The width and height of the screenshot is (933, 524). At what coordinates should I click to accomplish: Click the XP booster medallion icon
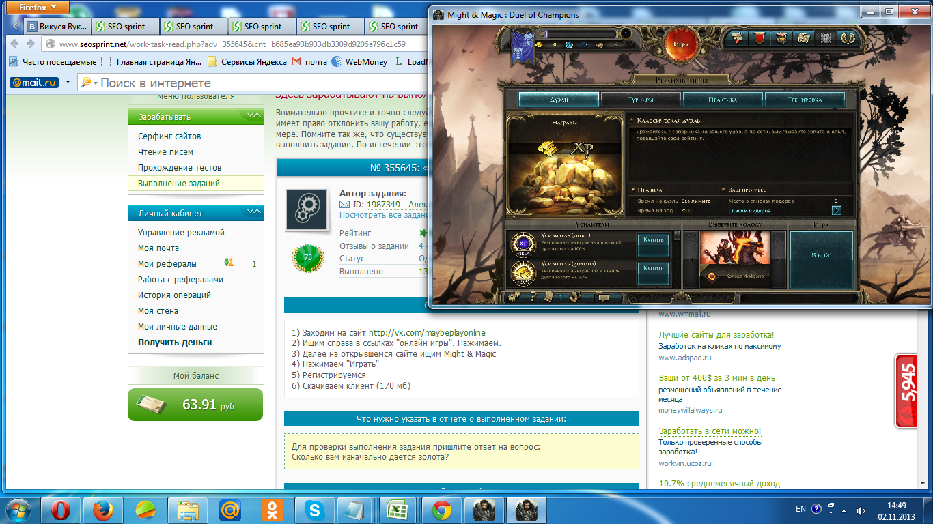pos(525,244)
